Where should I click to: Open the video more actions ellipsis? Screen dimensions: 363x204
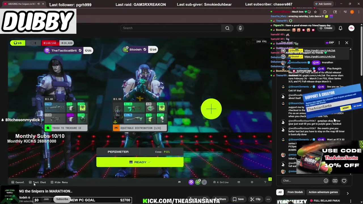268,199
